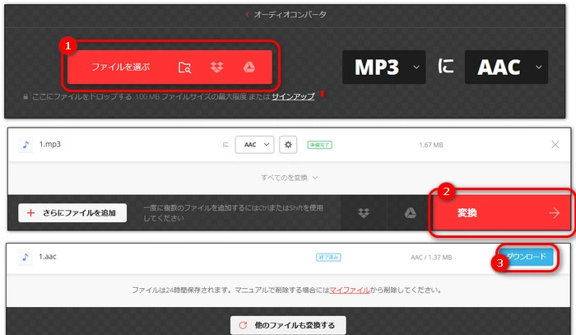Screen dimensions: 576x335
Task: Remove 1.mp3 with the X icon
Action: (555, 145)
